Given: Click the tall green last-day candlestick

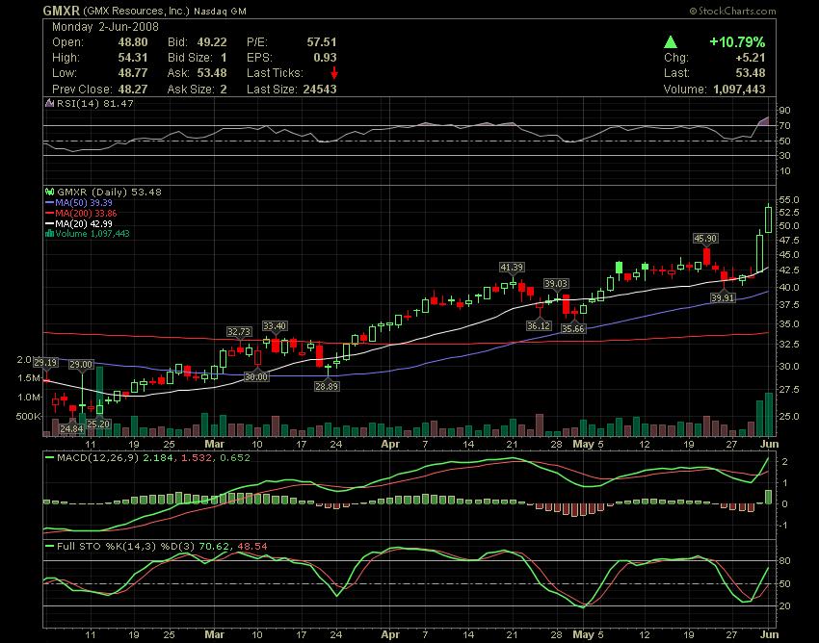Looking at the screenshot, I should click(768, 219).
